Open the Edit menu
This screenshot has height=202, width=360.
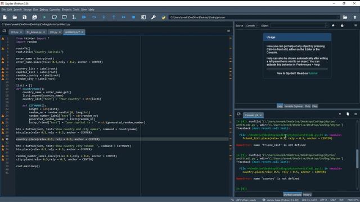(x=10, y=10)
